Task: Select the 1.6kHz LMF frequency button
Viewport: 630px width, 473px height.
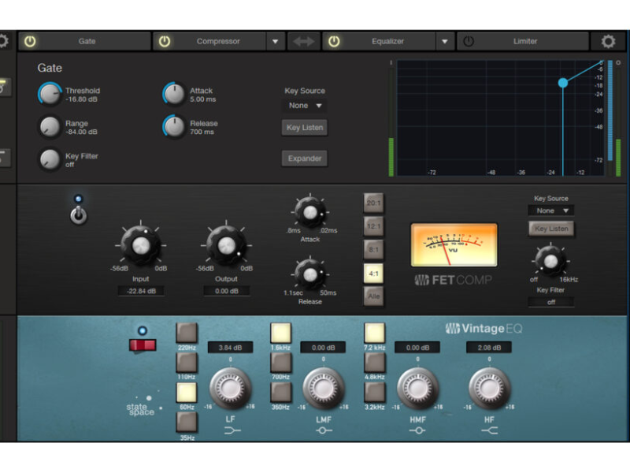Action: [280, 333]
